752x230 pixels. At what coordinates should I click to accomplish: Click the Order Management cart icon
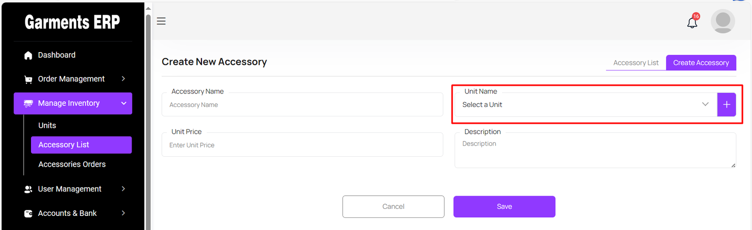coord(28,79)
